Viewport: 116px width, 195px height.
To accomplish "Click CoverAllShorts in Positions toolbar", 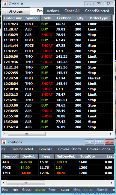I will 70,149.
